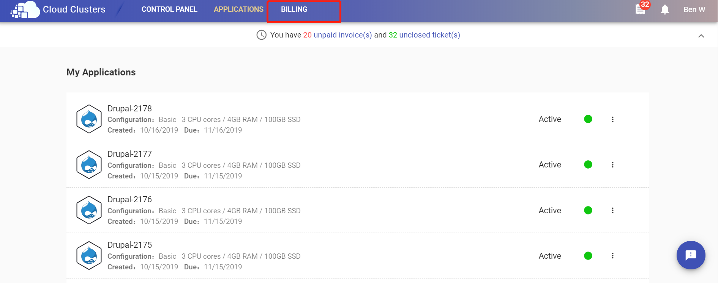
Task: Click the Drupal-2177 application logo
Action: coord(89,164)
